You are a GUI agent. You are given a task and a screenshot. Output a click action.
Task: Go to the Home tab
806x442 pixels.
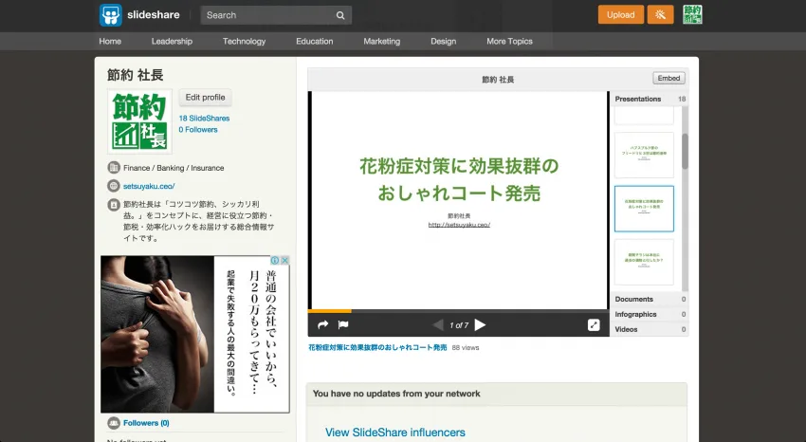tap(110, 41)
